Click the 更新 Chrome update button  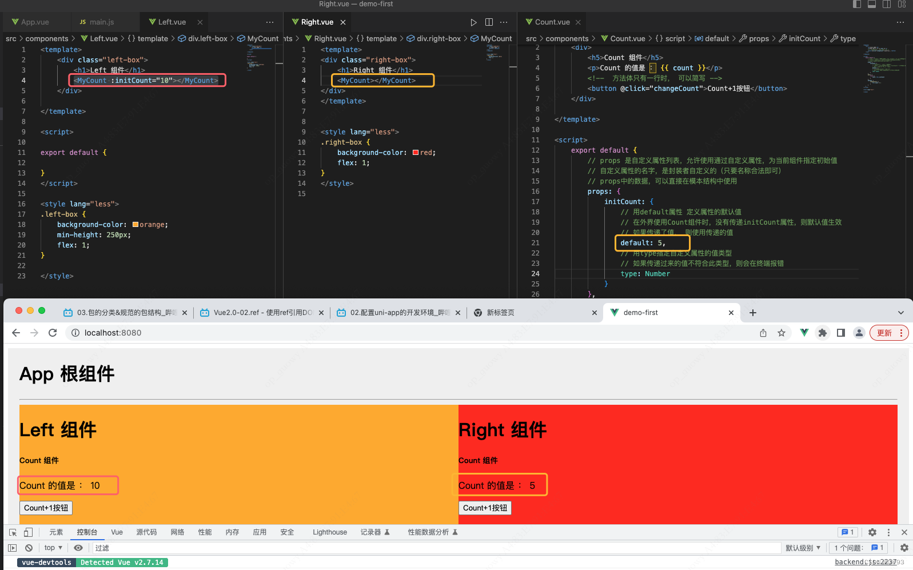[889, 333]
